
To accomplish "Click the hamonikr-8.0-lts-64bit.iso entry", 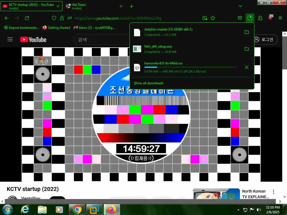I will coord(187,67).
